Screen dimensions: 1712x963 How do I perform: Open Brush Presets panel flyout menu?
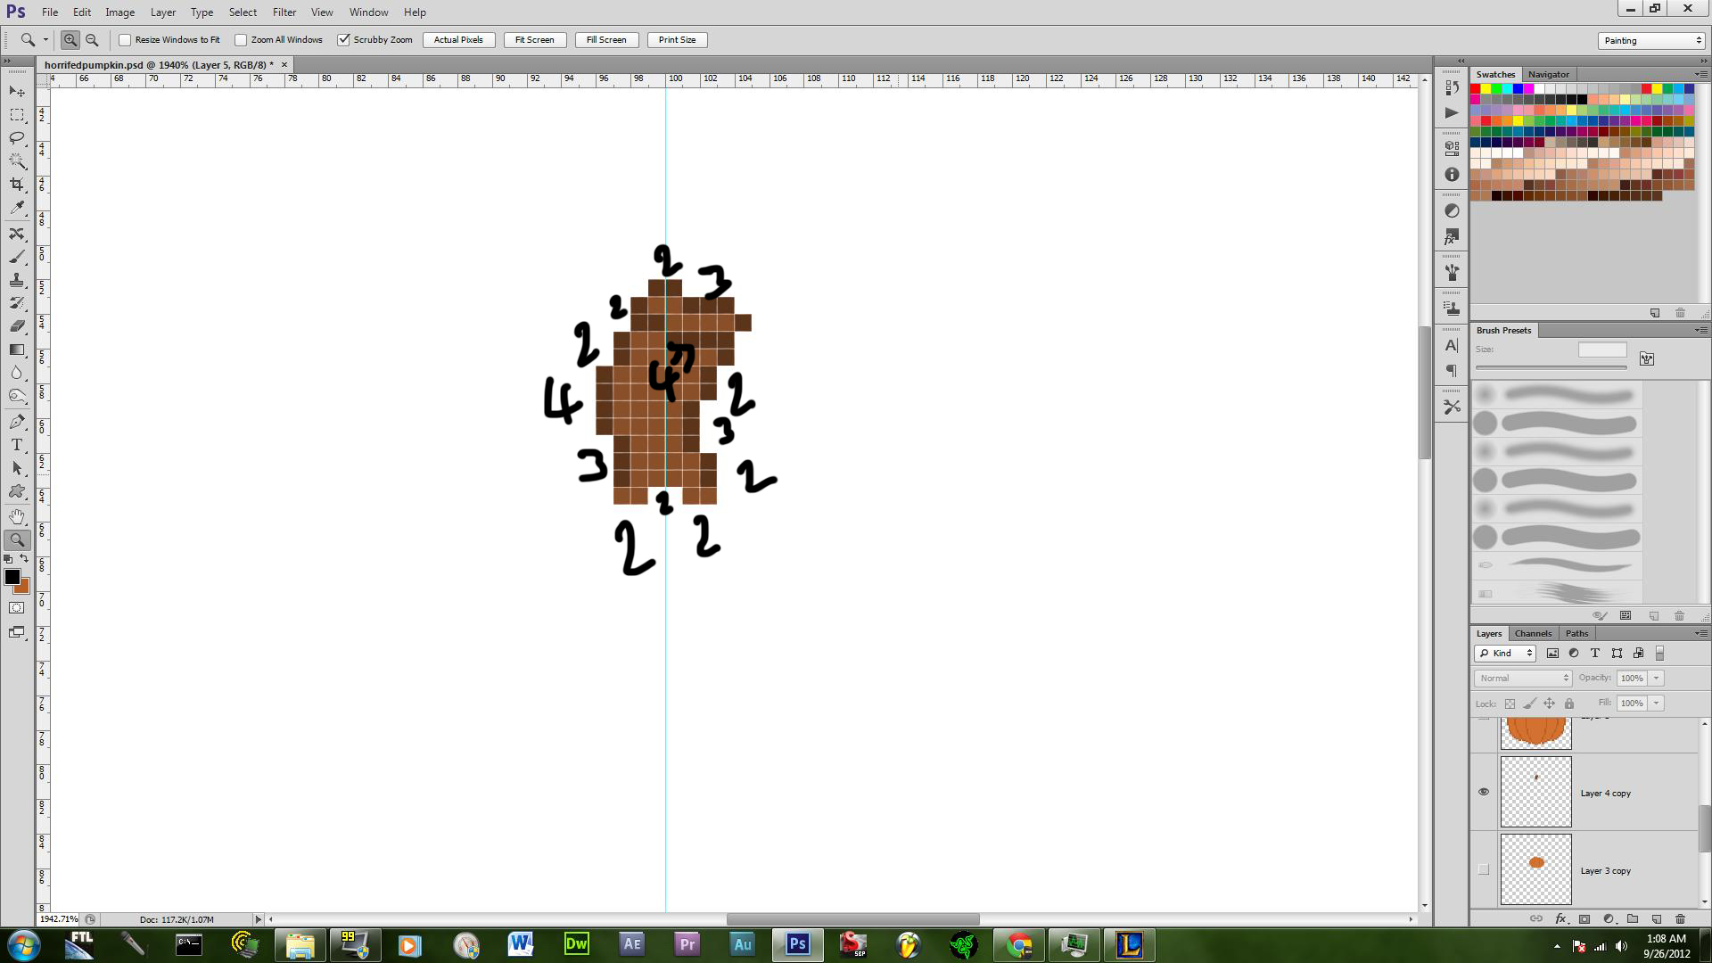[x=1700, y=330]
